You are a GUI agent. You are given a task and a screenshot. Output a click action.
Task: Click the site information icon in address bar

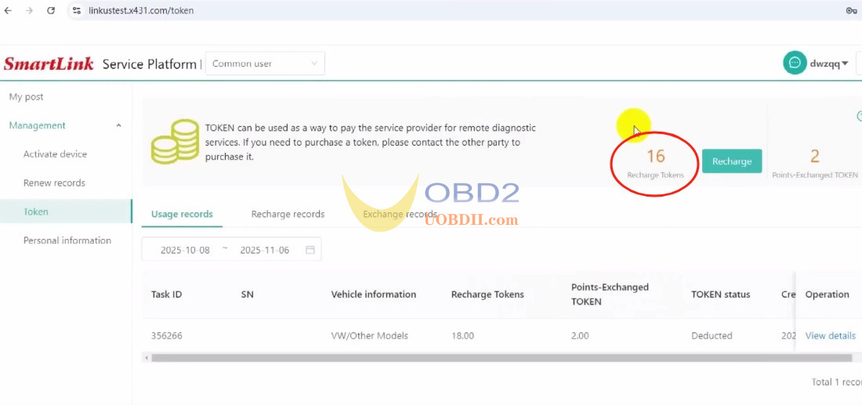tap(76, 10)
